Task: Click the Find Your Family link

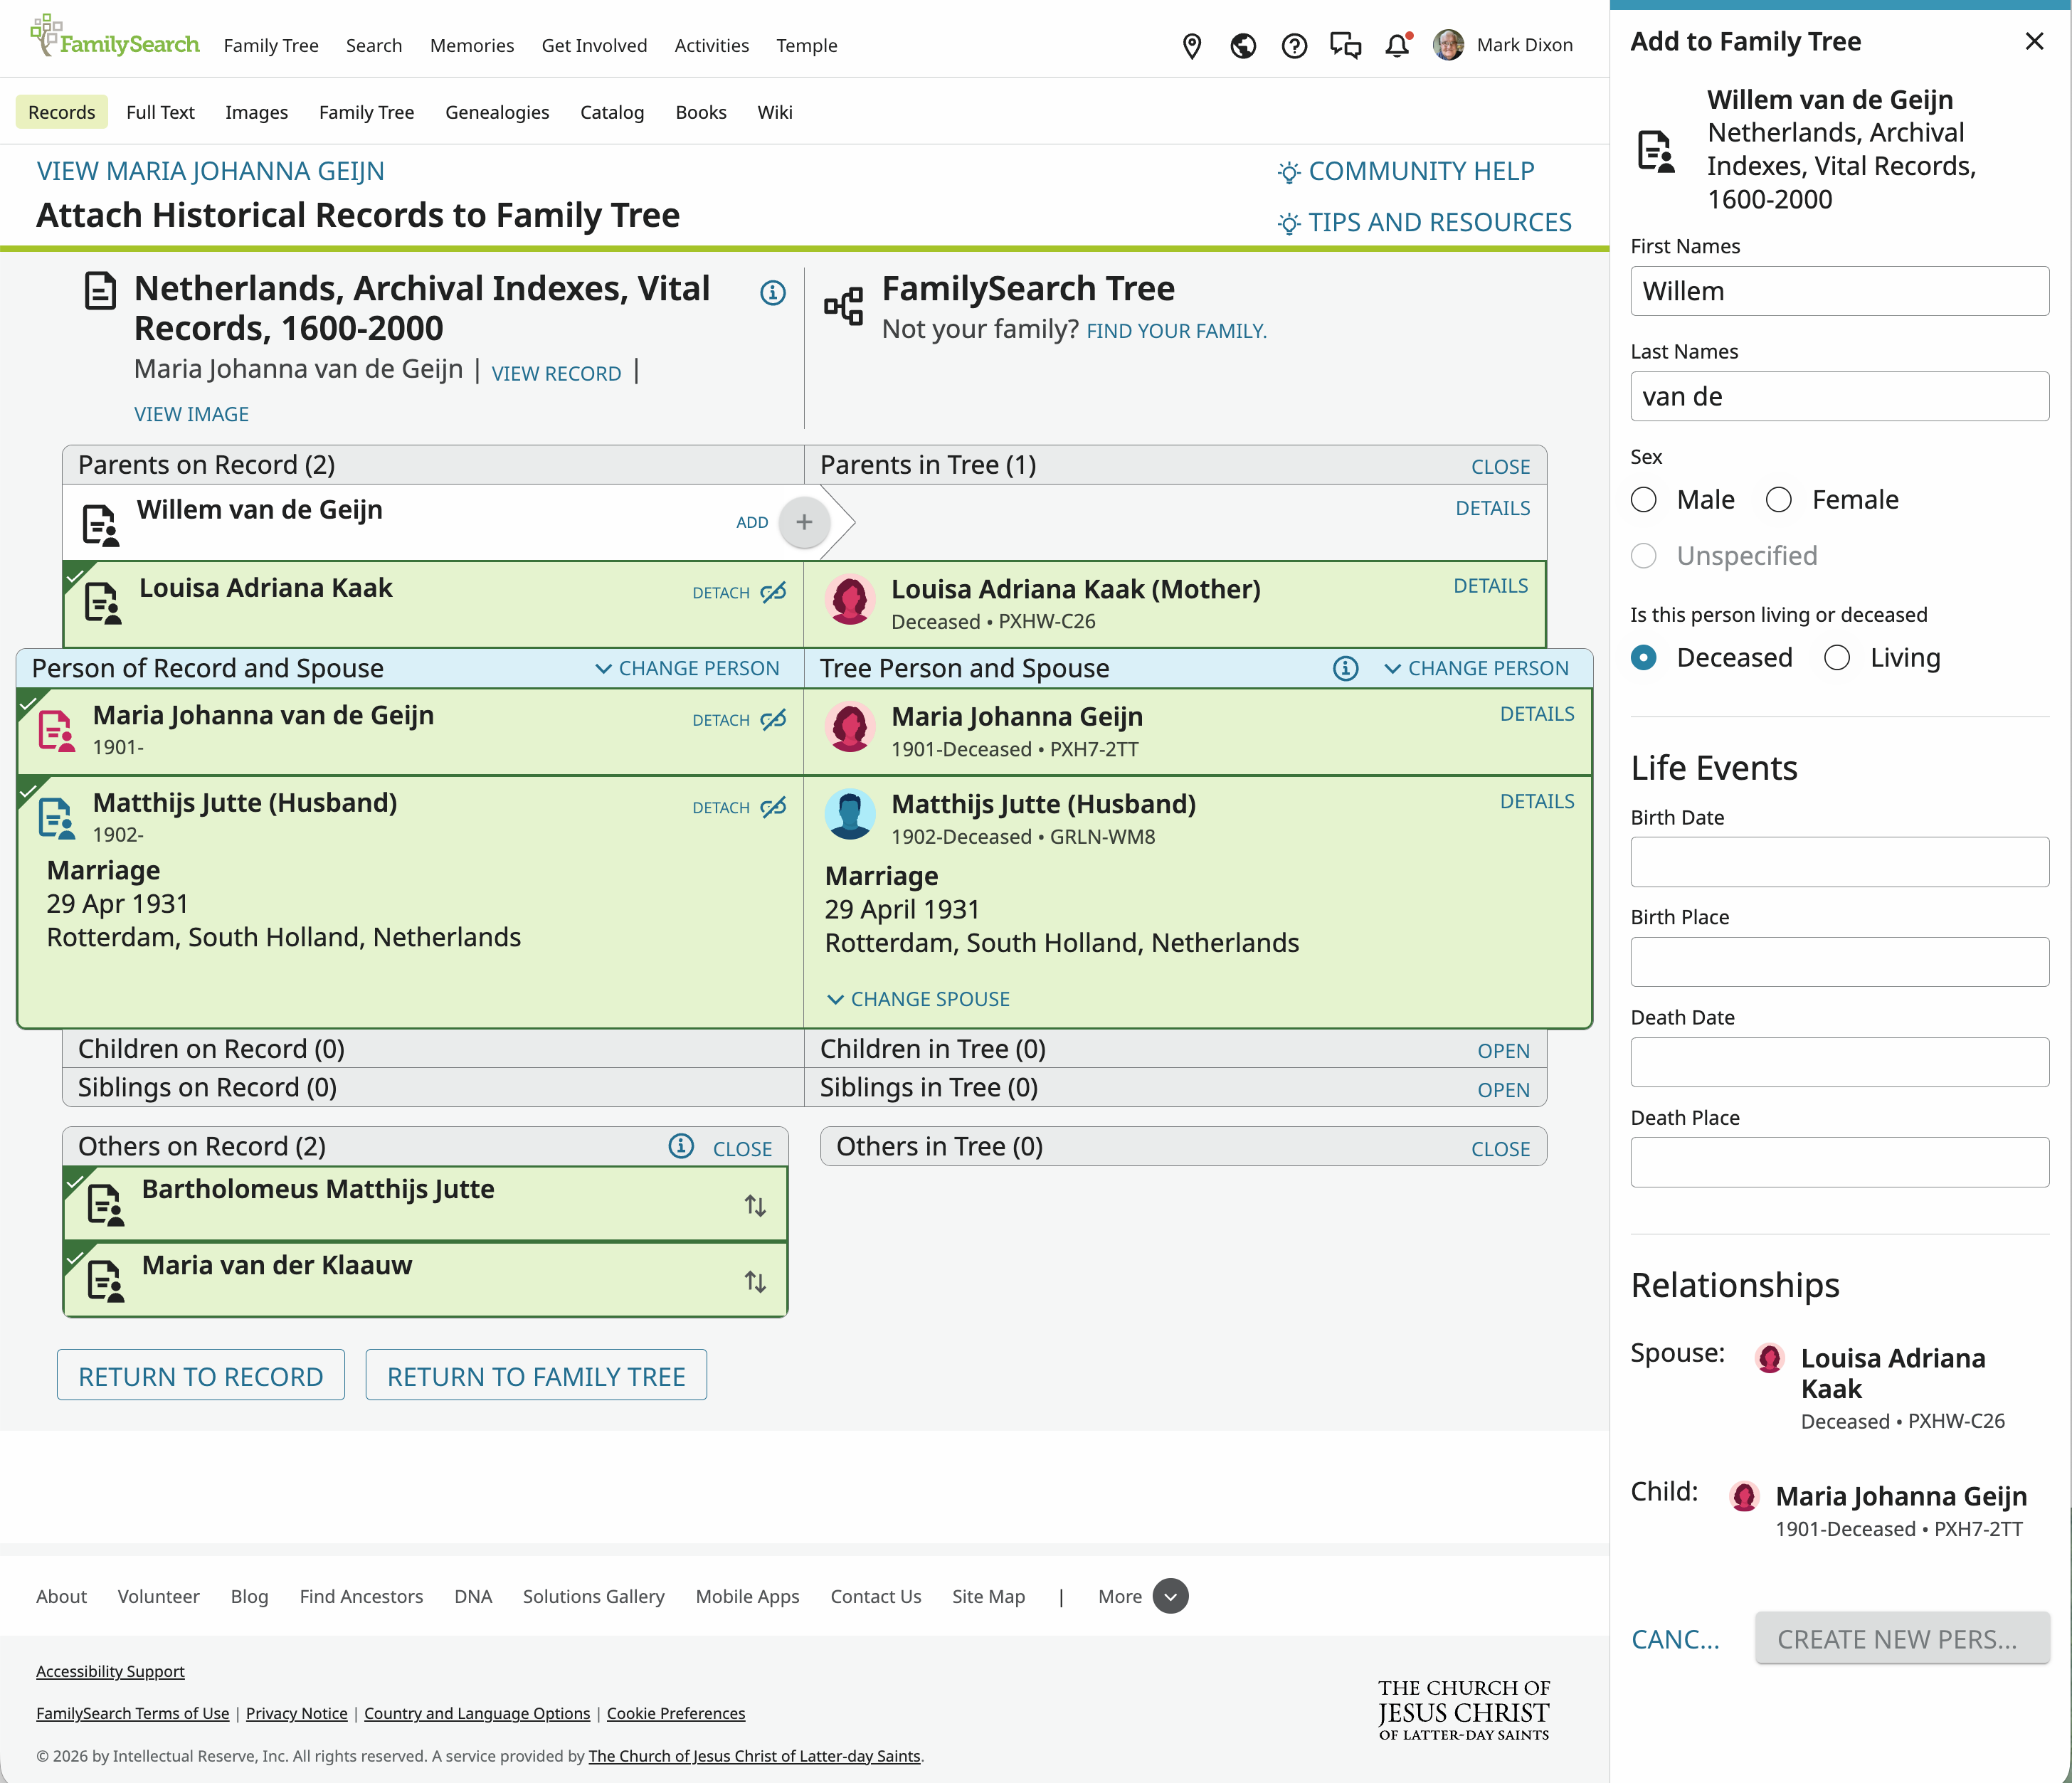Action: 1176,331
